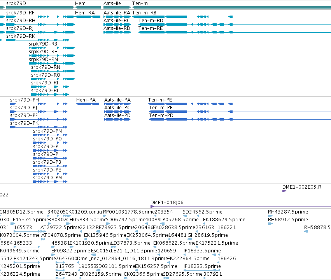Select transcript srpk79D-RB
The height and width of the screenshot is (280, 331).
click(43, 44)
